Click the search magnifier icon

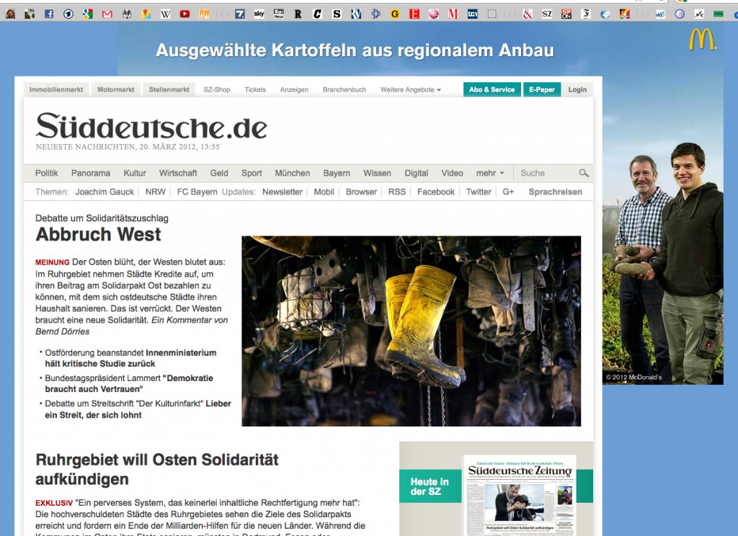(x=584, y=173)
